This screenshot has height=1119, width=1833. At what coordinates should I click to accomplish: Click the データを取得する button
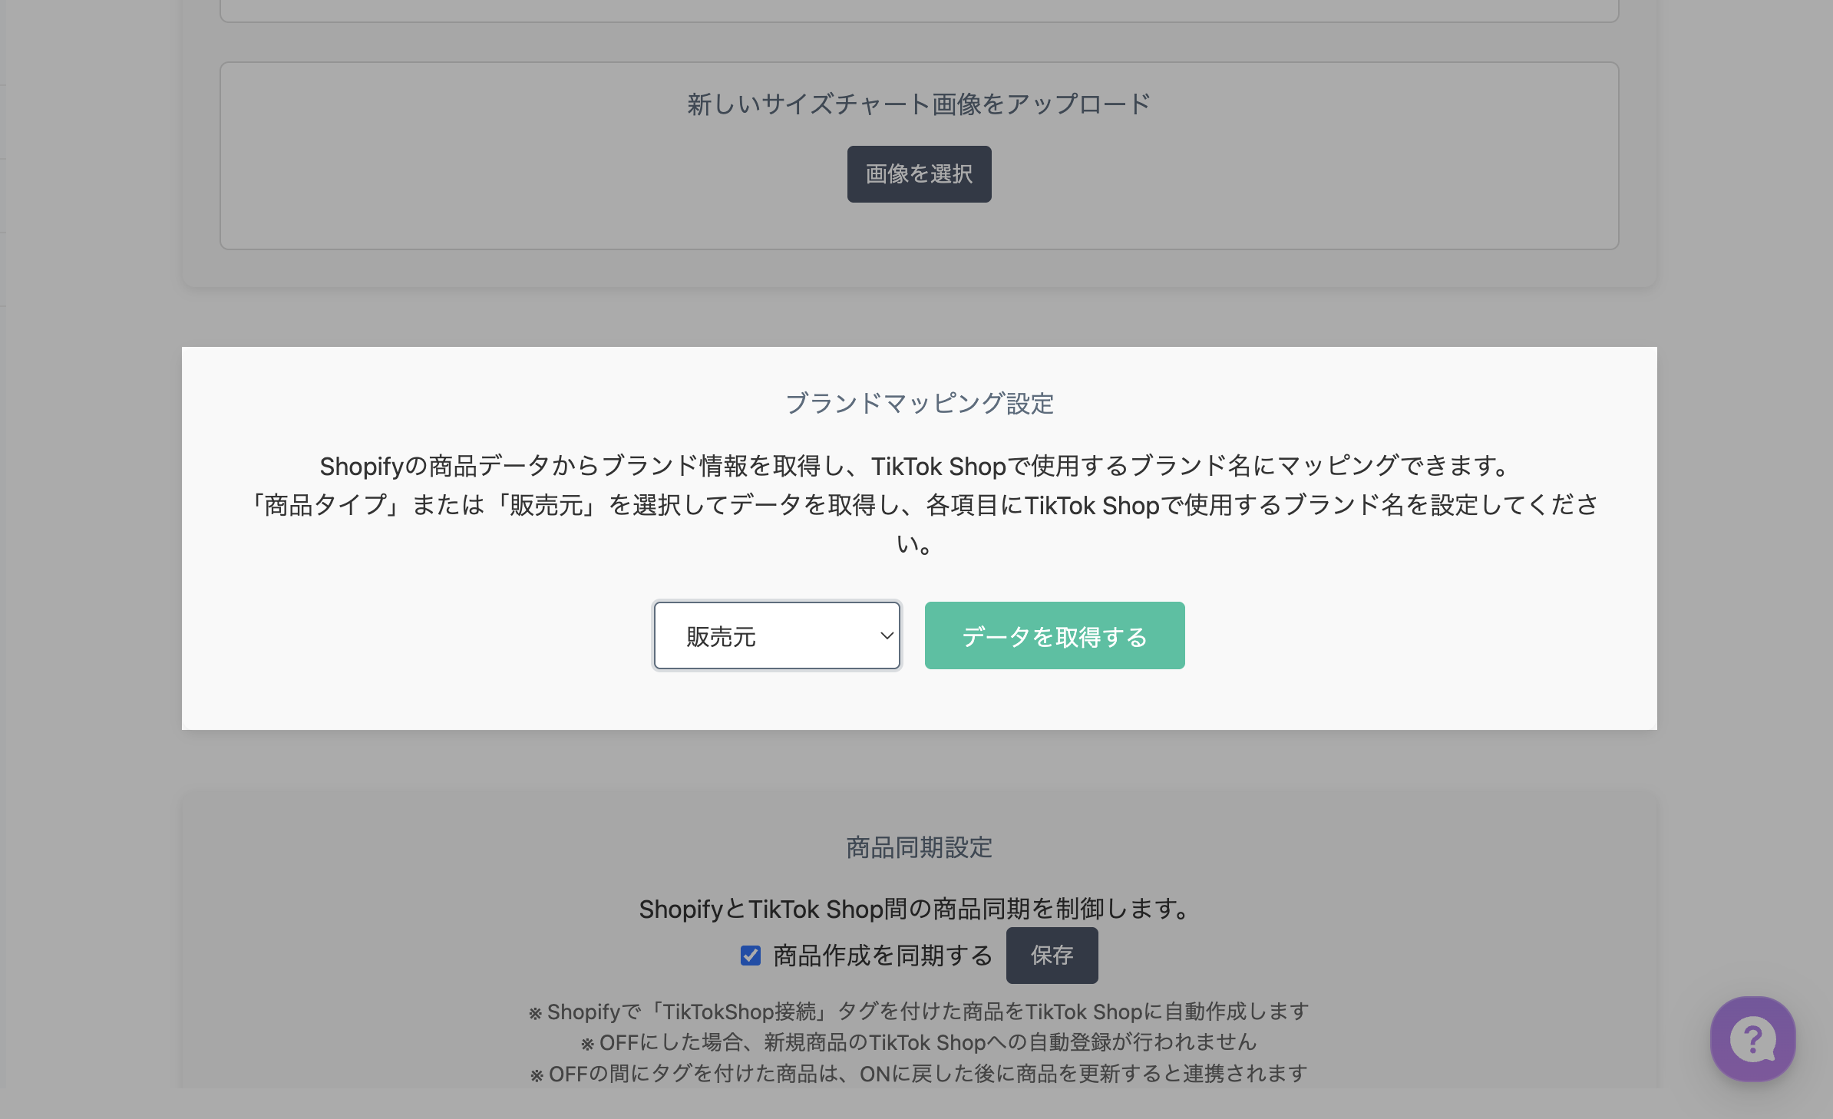1054,635
